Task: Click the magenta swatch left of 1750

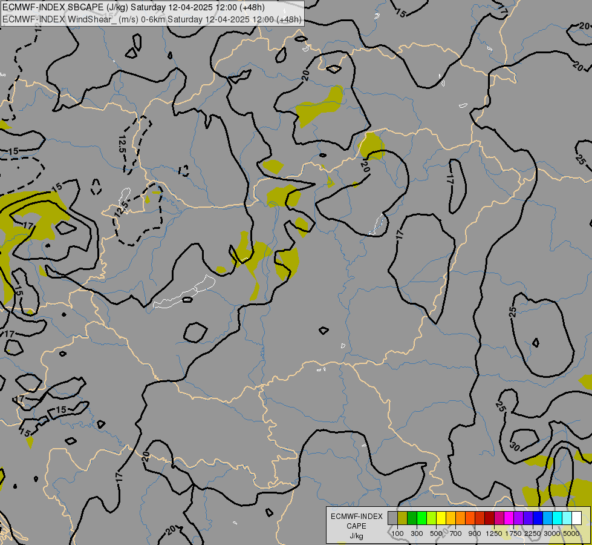Action: [509, 518]
